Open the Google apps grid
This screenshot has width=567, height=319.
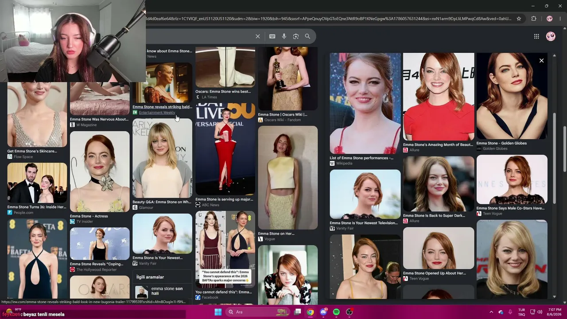pos(536,36)
